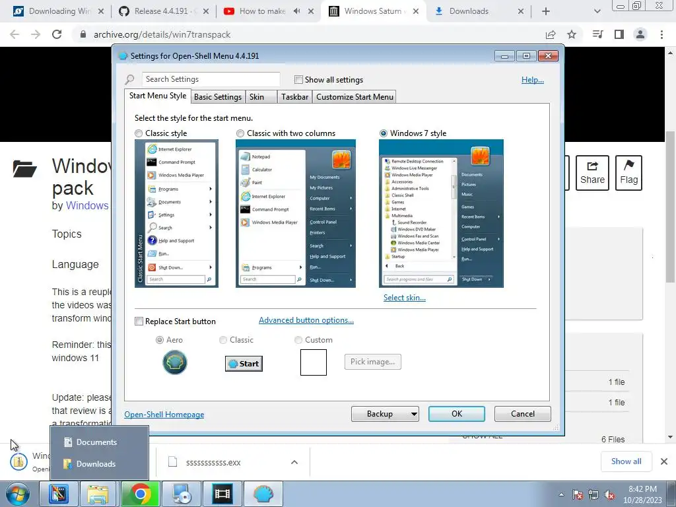Mute the YouTube tab speaker icon
676x507 pixels.
[x=296, y=11]
